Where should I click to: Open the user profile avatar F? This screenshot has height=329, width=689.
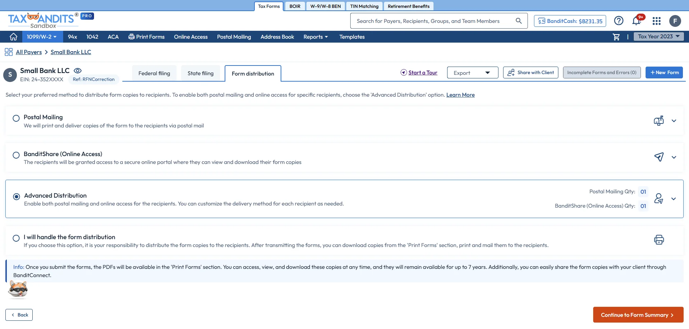(675, 21)
